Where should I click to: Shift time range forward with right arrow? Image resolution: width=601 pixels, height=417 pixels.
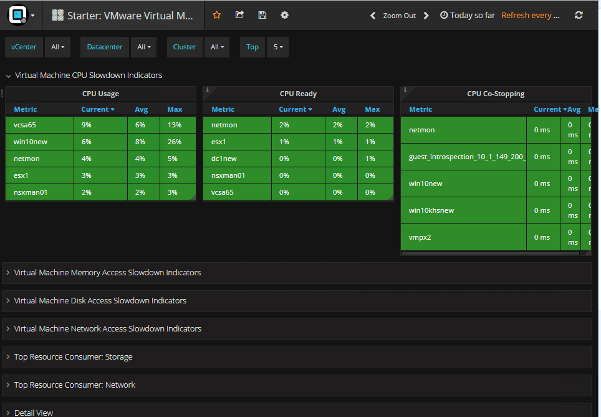(426, 16)
